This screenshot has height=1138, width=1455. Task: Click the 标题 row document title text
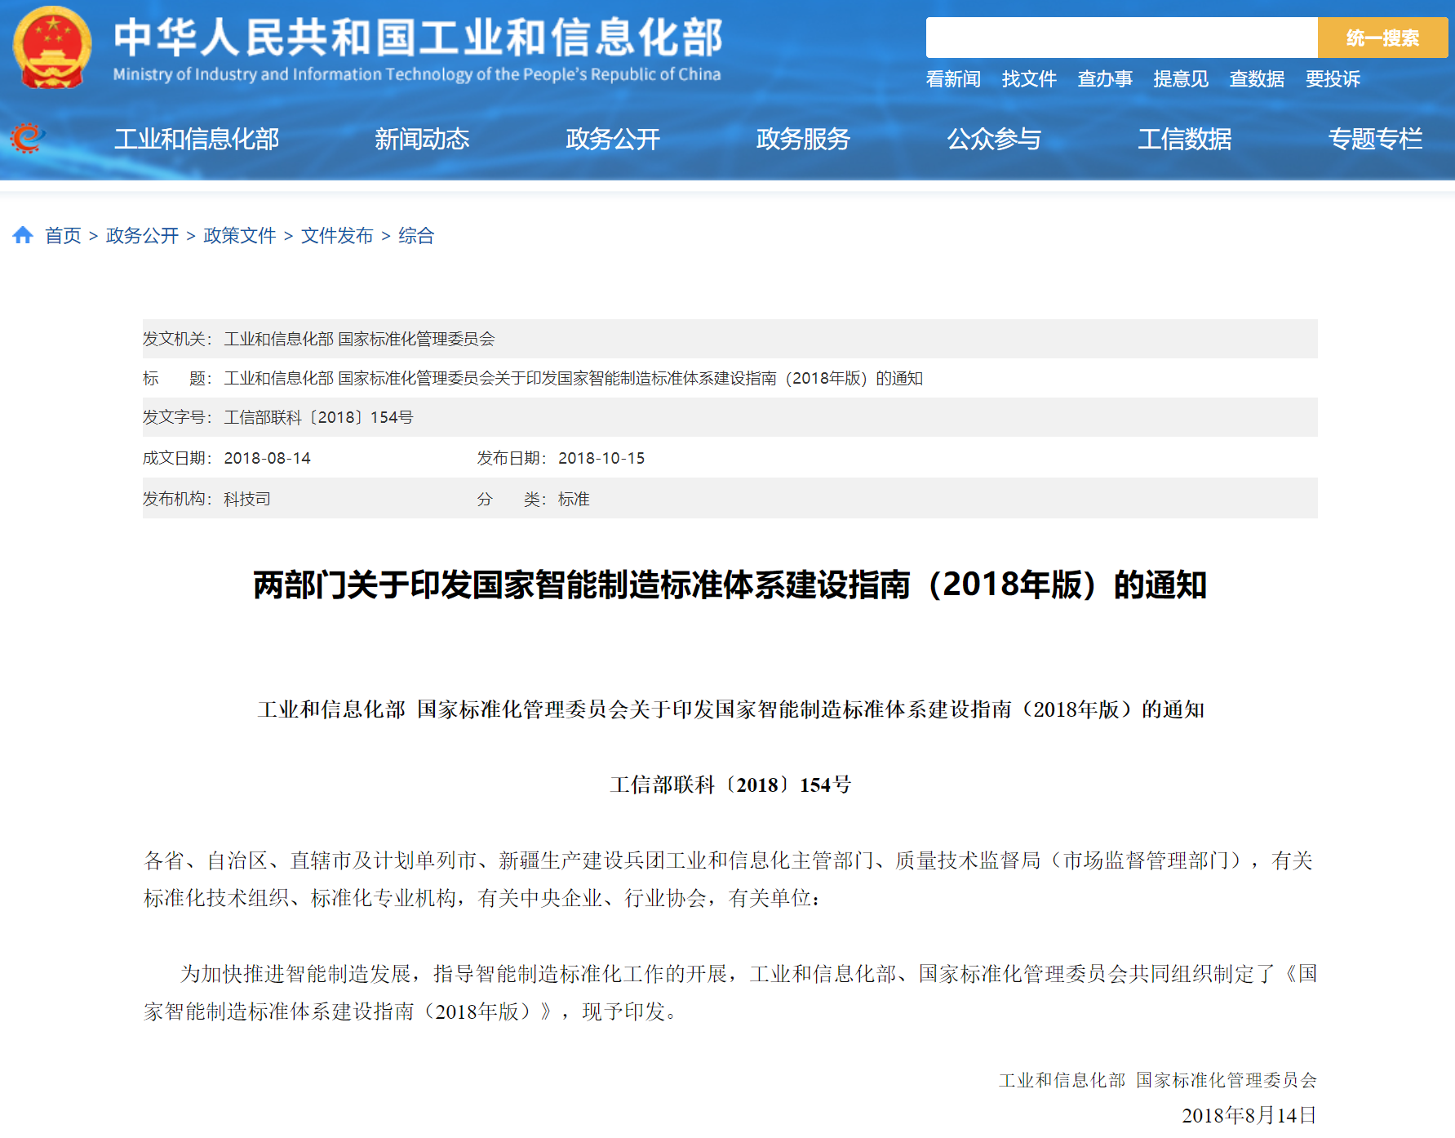(574, 378)
